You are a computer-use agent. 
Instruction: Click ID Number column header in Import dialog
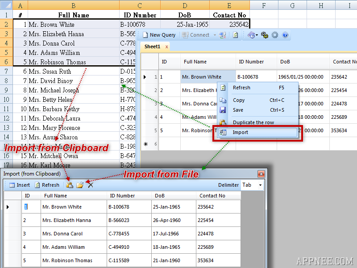point(129,196)
